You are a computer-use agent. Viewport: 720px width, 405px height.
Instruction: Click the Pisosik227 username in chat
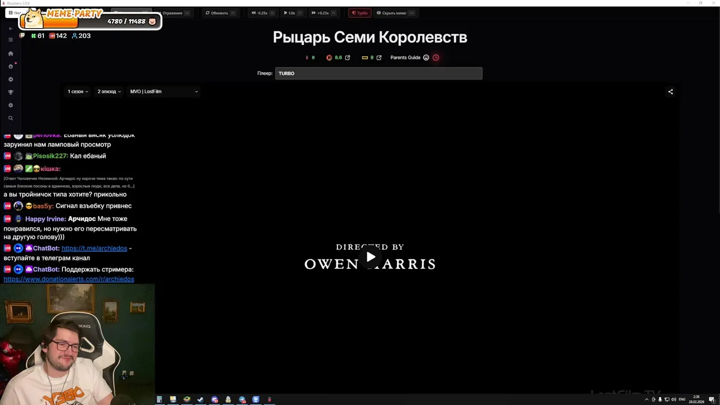click(50, 156)
